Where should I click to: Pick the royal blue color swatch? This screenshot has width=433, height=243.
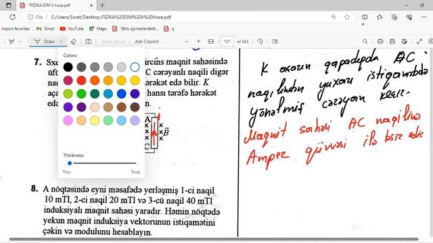(x=122, y=94)
